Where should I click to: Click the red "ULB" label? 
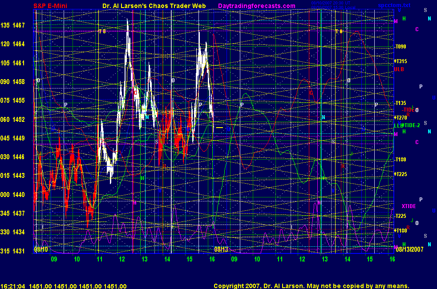click(399, 69)
